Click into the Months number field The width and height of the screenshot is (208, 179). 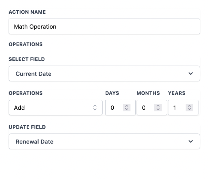[146, 108]
